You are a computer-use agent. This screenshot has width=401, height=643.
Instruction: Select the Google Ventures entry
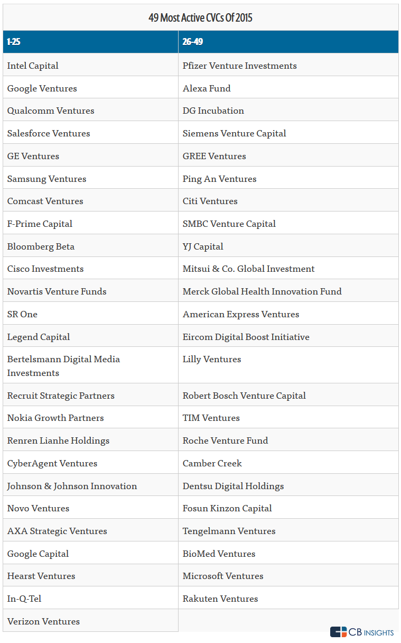[x=42, y=88]
